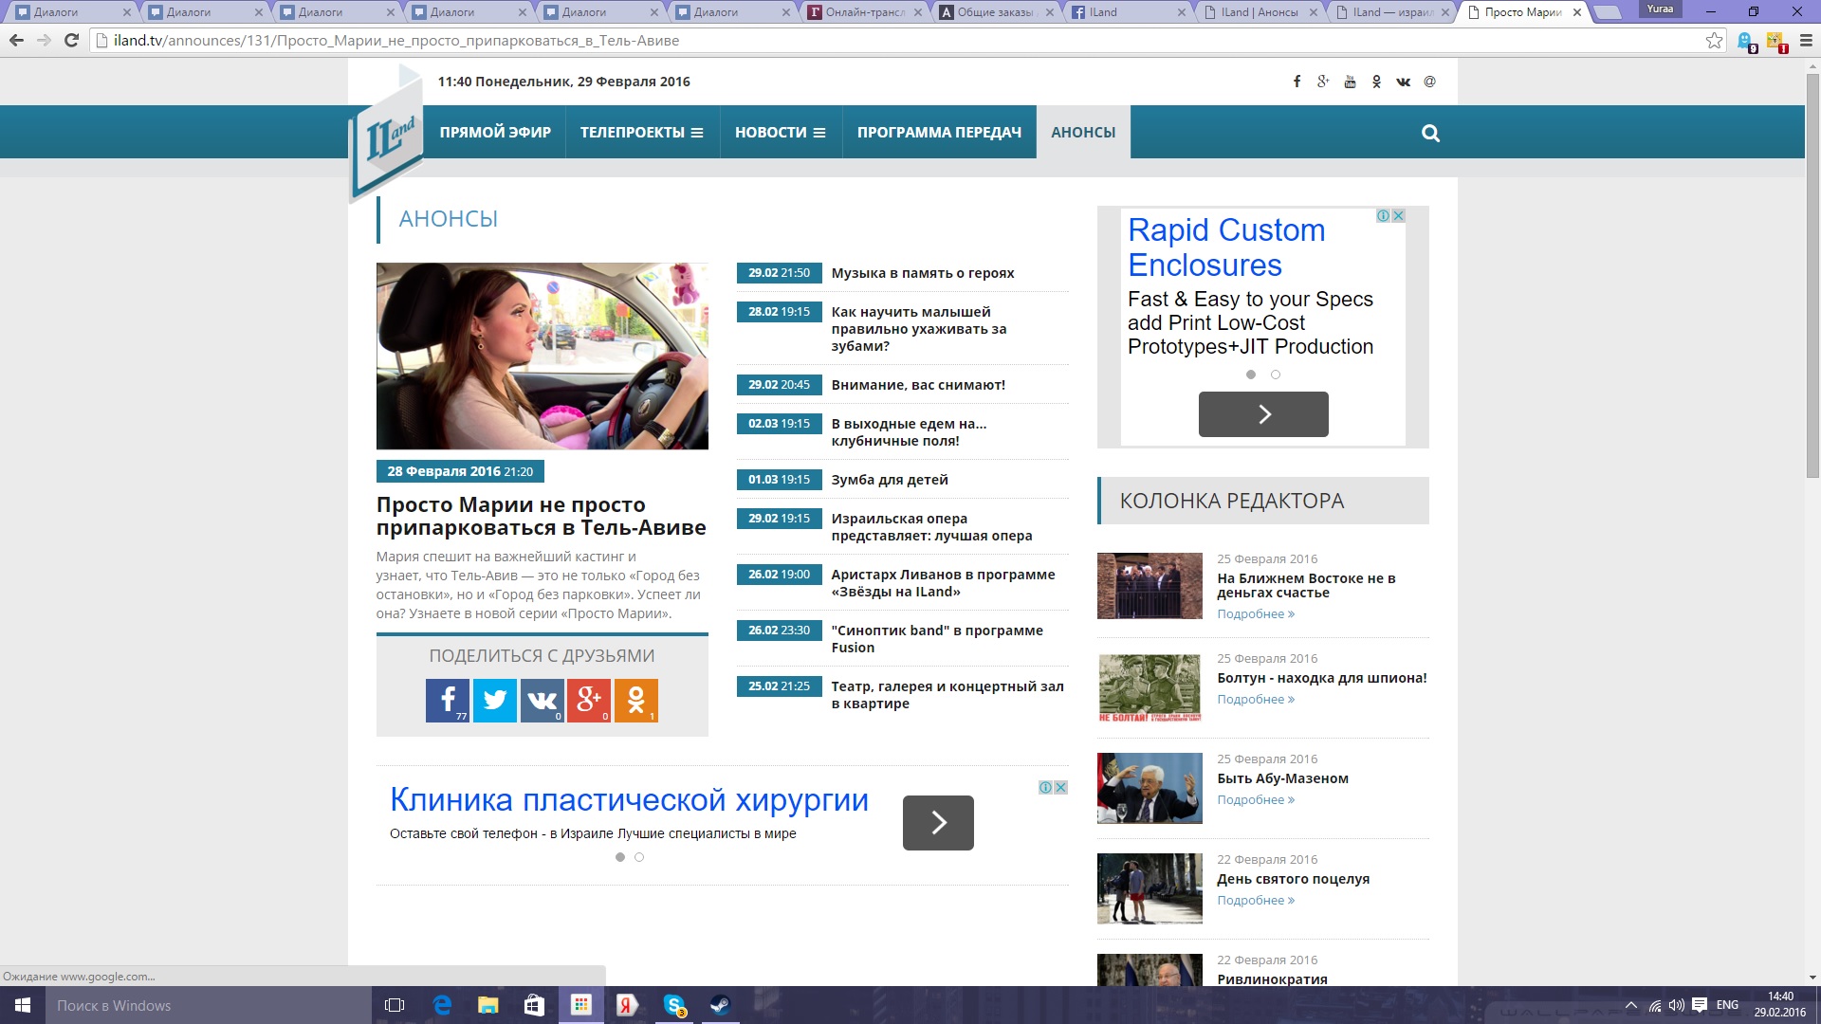Open ПРОГРАММА ПЕРЕДАЧ
The height and width of the screenshot is (1024, 1821).
(x=939, y=133)
